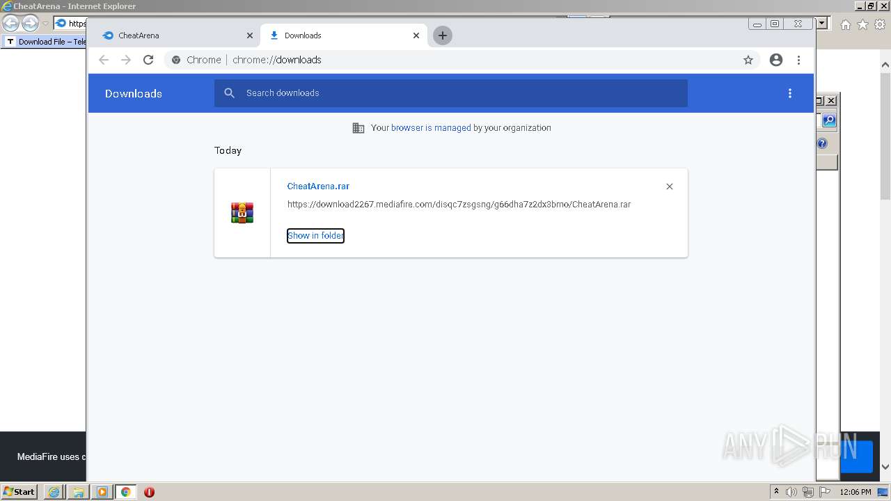
Task: Open the Chrome three-dot main menu
Action: point(798,60)
